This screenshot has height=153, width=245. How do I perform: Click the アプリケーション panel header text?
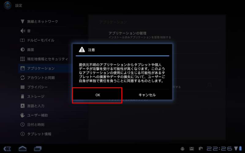[x=113, y=22]
